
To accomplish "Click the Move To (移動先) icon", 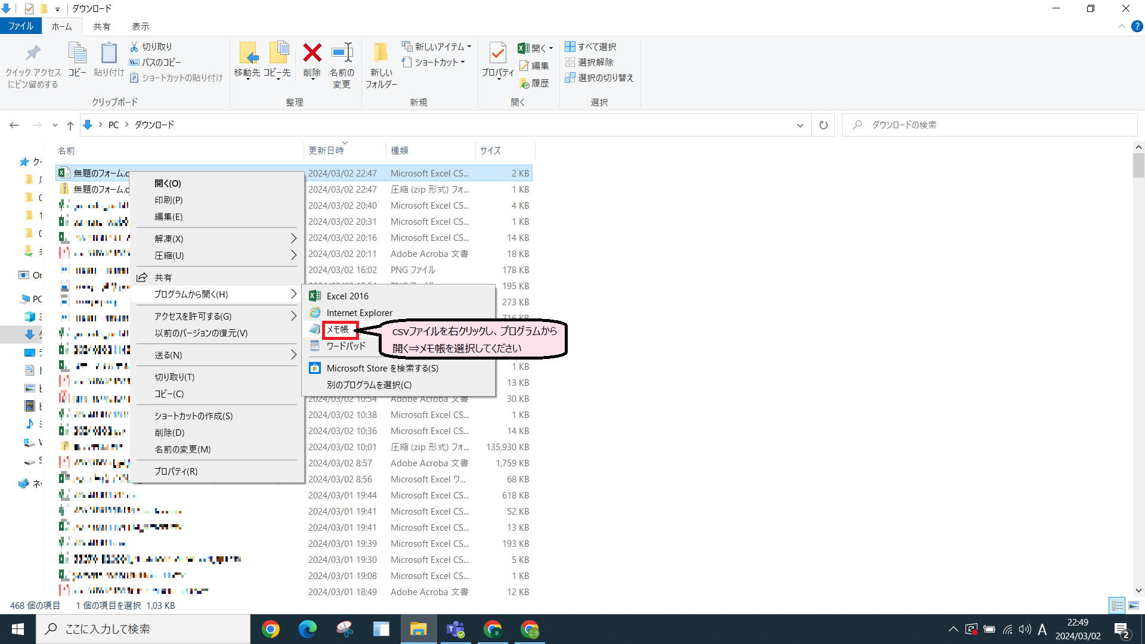I will click(x=247, y=54).
